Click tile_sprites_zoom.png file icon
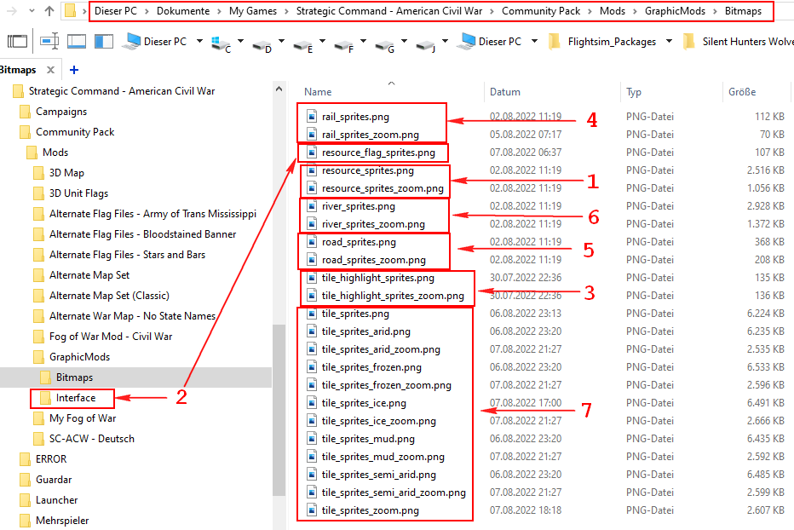This screenshot has height=530, width=794. 312,510
